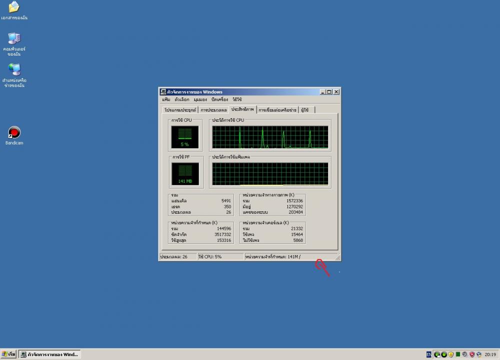Screen dimensions: 500x360
Task: Click the Task Manager taskbar button
Action: 49,354
